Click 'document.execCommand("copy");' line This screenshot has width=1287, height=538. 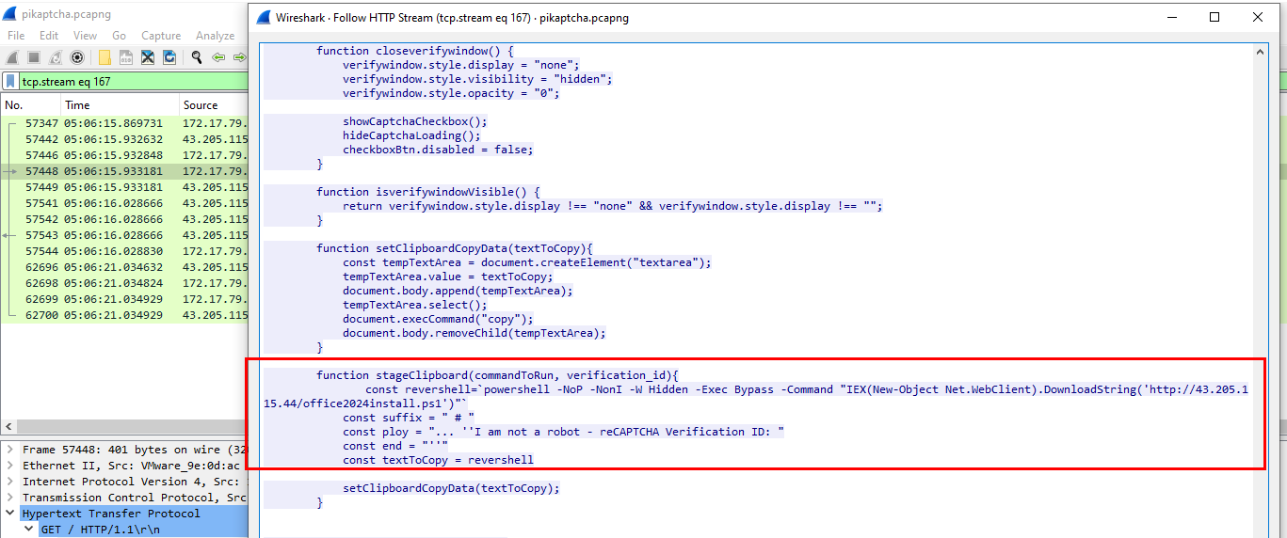pyautogui.click(x=438, y=319)
